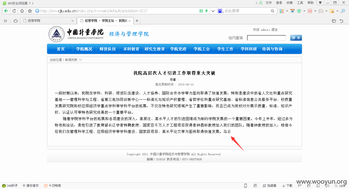Screen dimensions: 349x189
Task: Click 34%好评 rating in status bar
Action: click(10, 186)
